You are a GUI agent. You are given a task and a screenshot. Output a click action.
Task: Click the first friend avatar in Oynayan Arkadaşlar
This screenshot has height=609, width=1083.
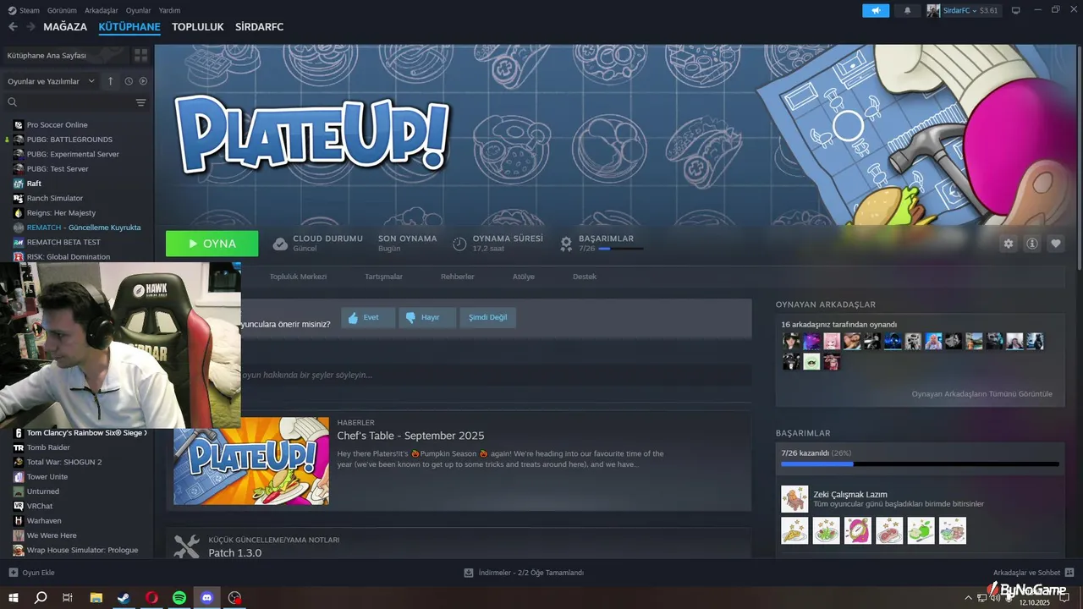pyautogui.click(x=791, y=342)
